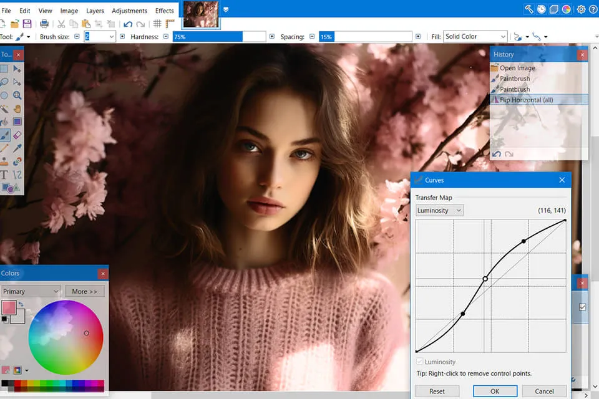Image resolution: width=599 pixels, height=399 pixels.
Task: Toggle the History window clock icon
Action: [x=542, y=9]
